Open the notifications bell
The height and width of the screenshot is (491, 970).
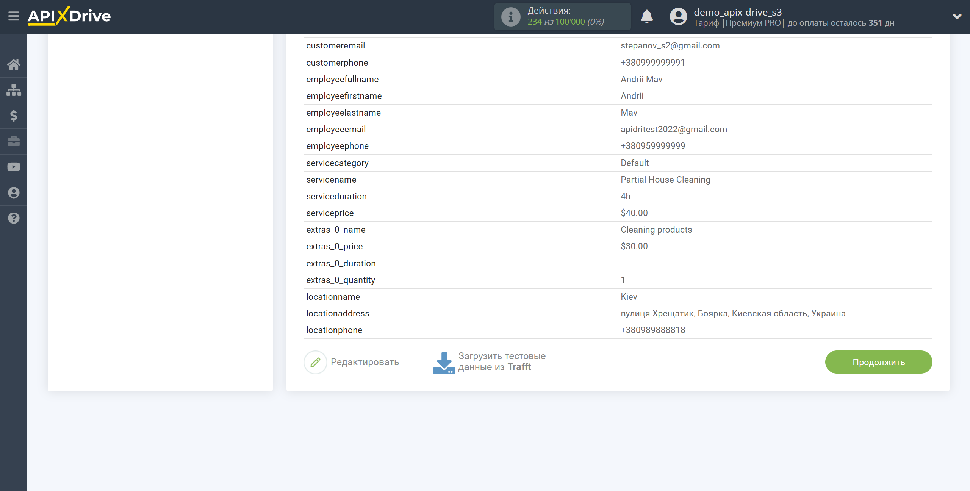[x=647, y=17]
